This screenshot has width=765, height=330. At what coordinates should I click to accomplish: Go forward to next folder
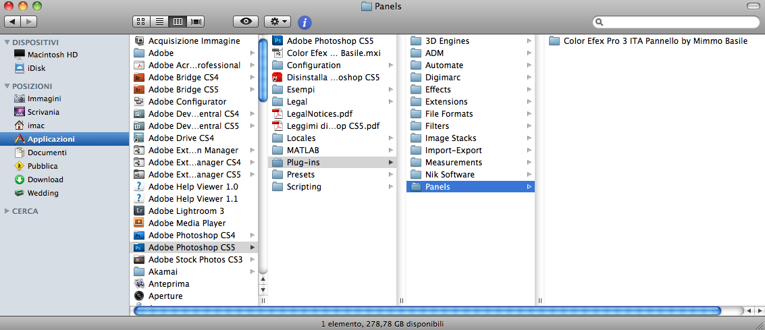click(x=29, y=22)
